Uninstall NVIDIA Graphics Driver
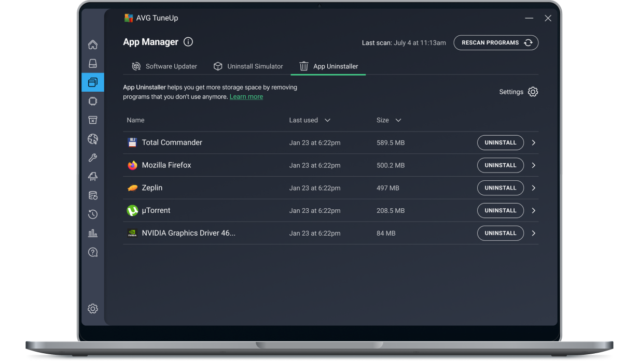 [501, 233]
